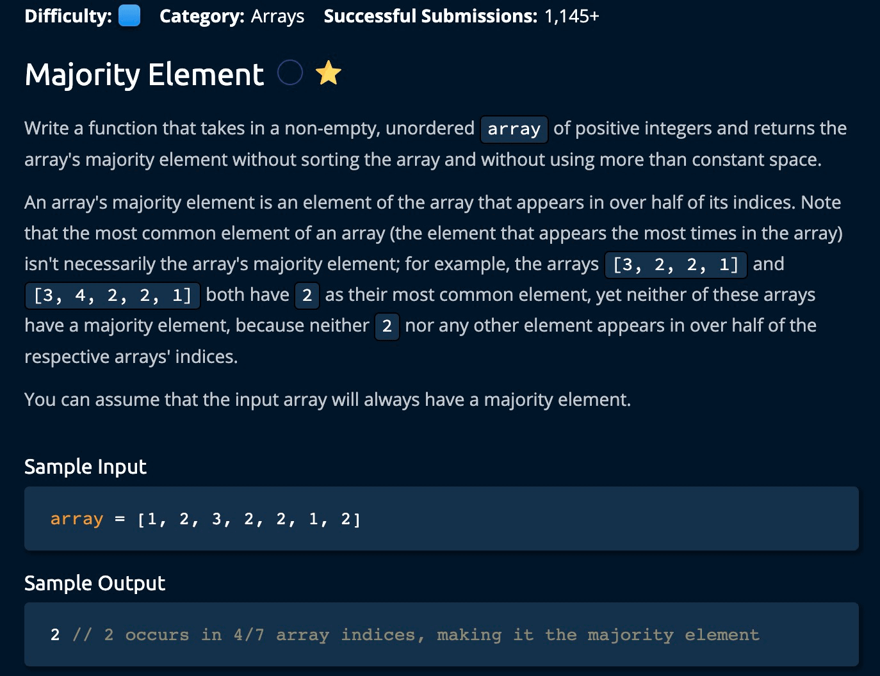The image size is (880, 676).
Task: Click the Sample Output heading
Action: pyautogui.click(x=95, y=583)
